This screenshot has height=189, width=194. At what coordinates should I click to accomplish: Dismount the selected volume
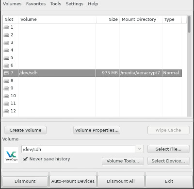point(25,181)
